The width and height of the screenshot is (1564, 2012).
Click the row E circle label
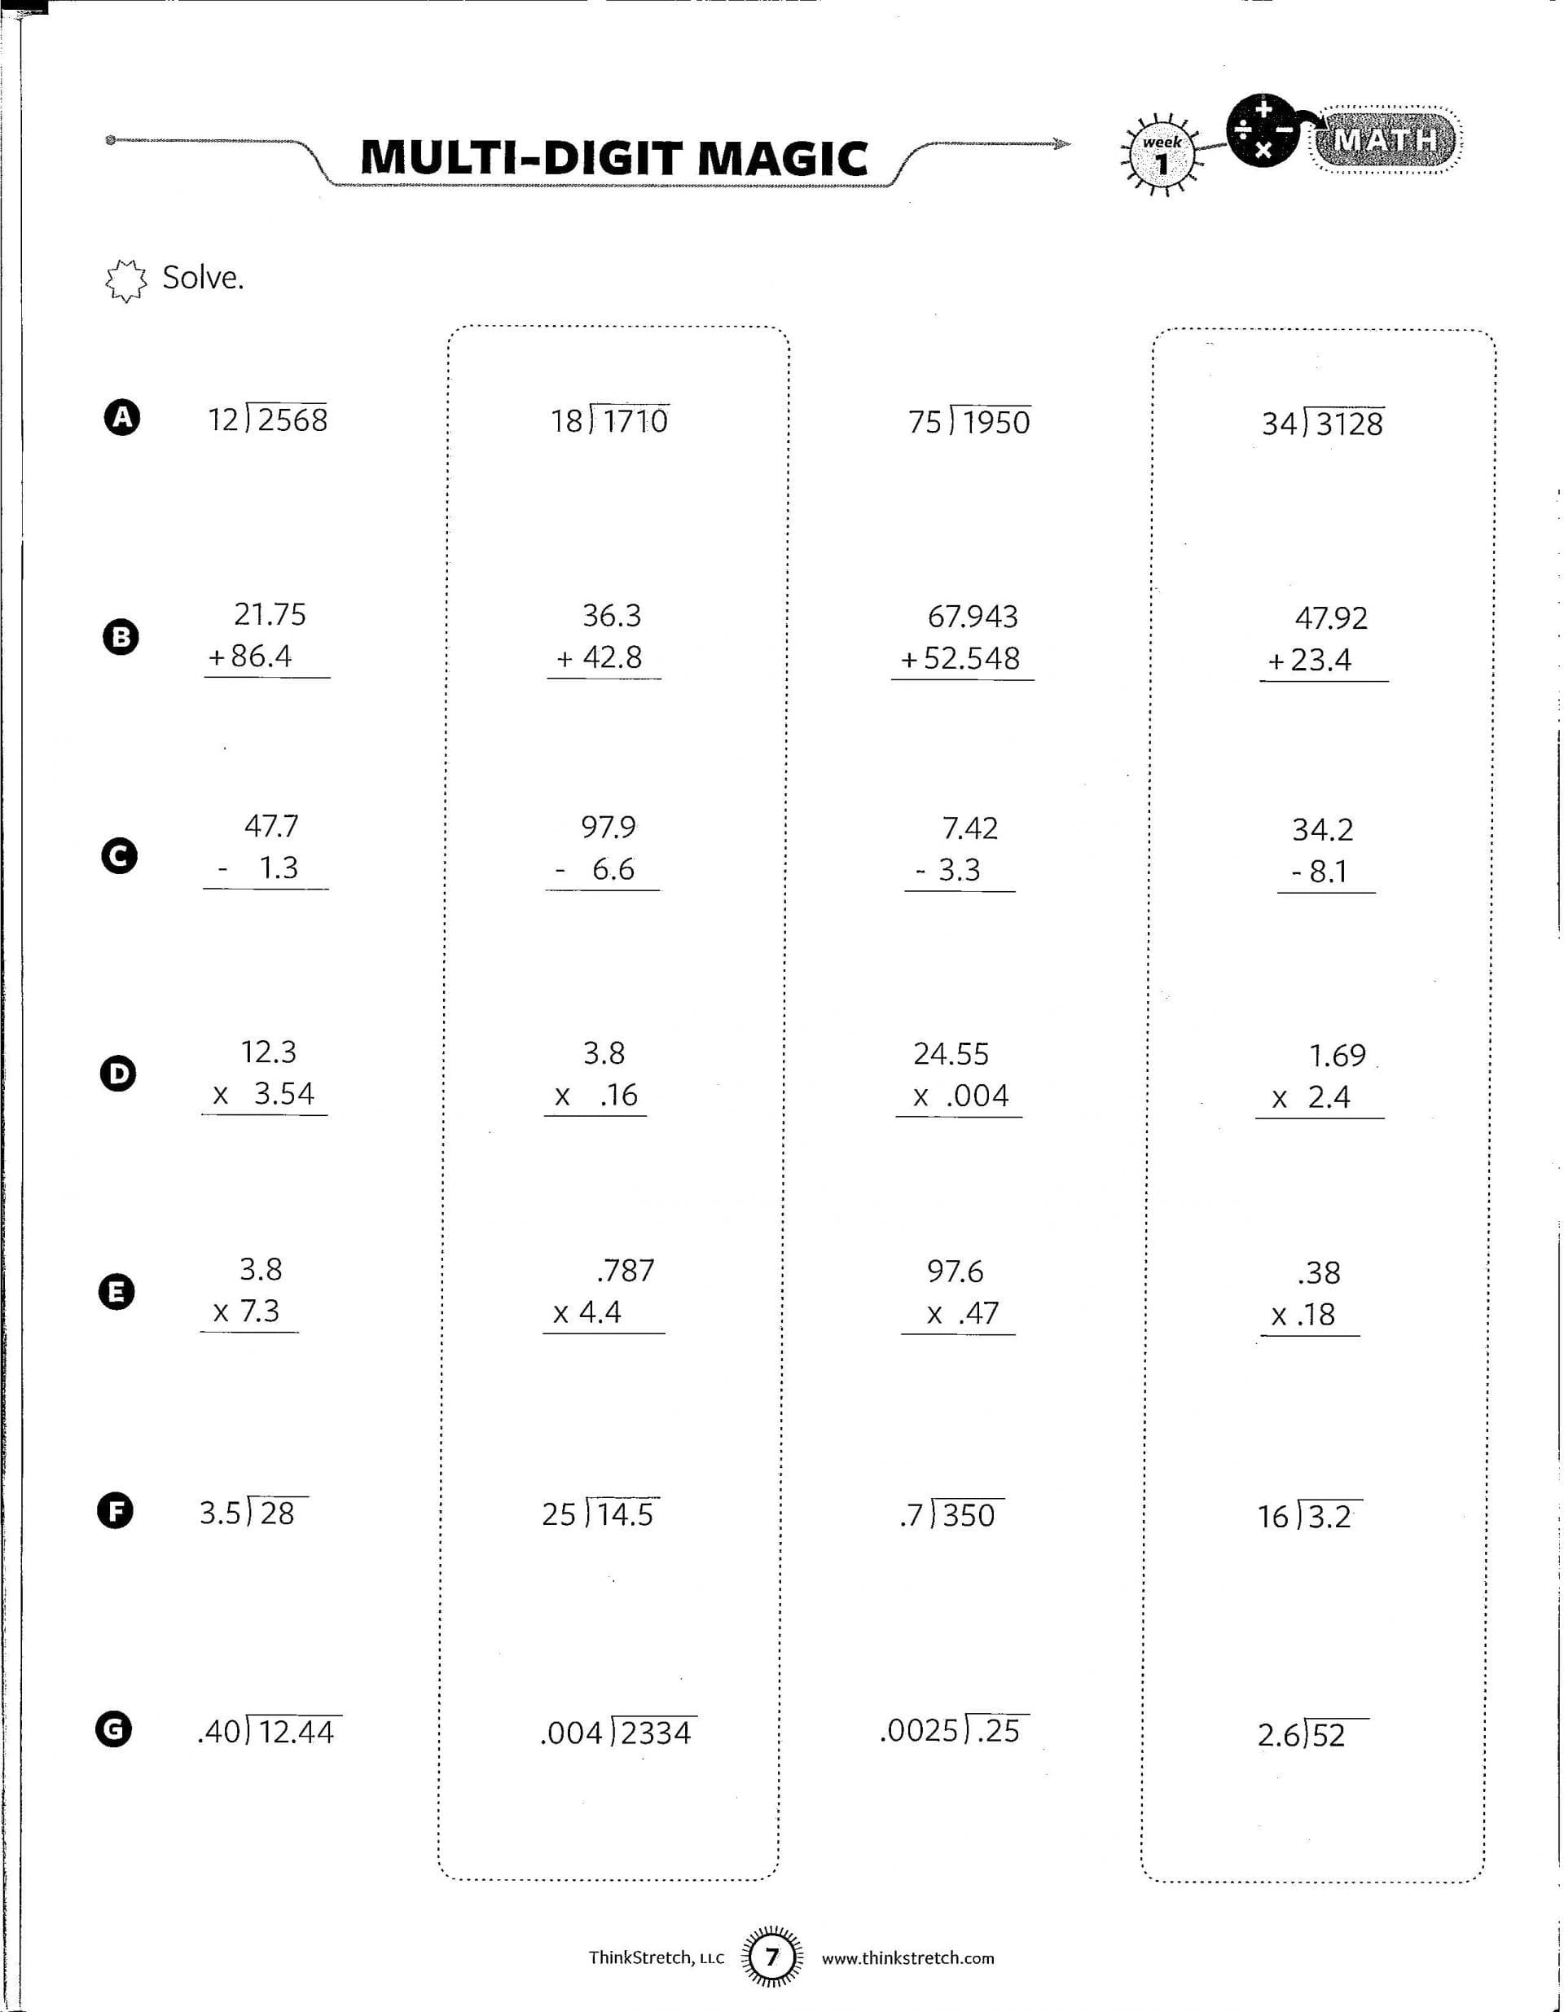pos(116,1292)
